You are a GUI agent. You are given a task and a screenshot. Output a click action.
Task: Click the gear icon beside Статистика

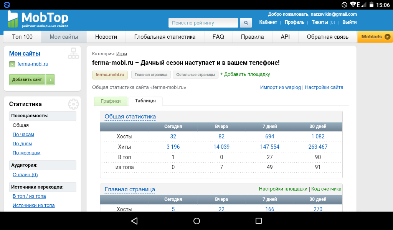(73, 104)
